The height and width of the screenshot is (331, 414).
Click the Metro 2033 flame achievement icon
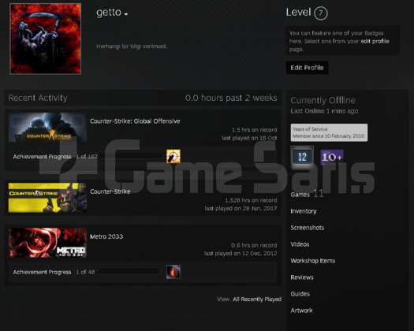tap(173, 272)
